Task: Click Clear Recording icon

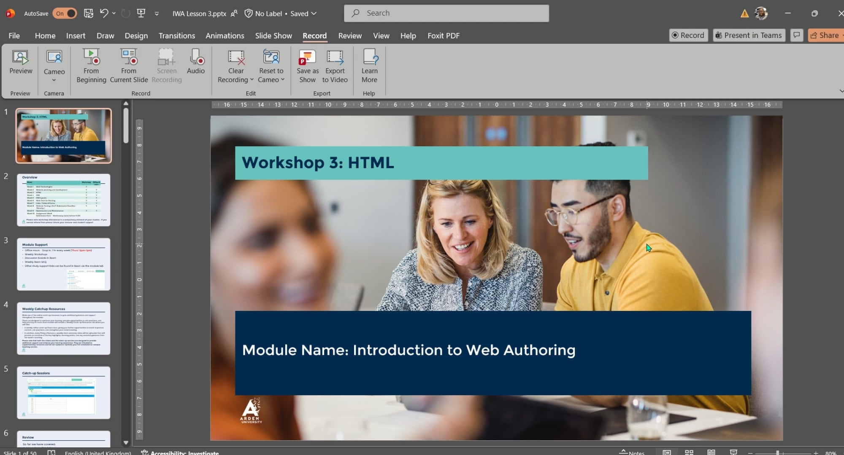Action: pyautogui.click(x=236, y=57)
